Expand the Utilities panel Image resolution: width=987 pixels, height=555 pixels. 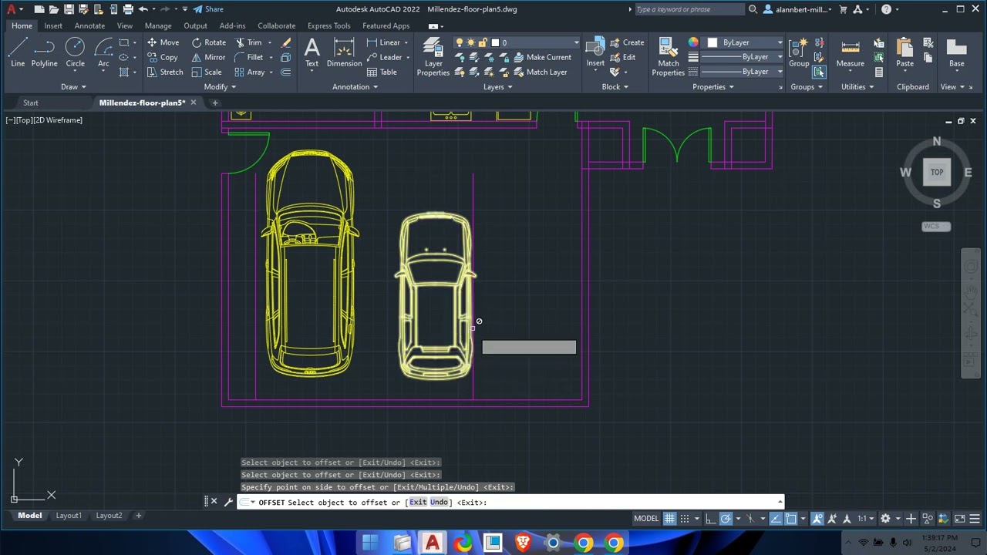point(857,86)
